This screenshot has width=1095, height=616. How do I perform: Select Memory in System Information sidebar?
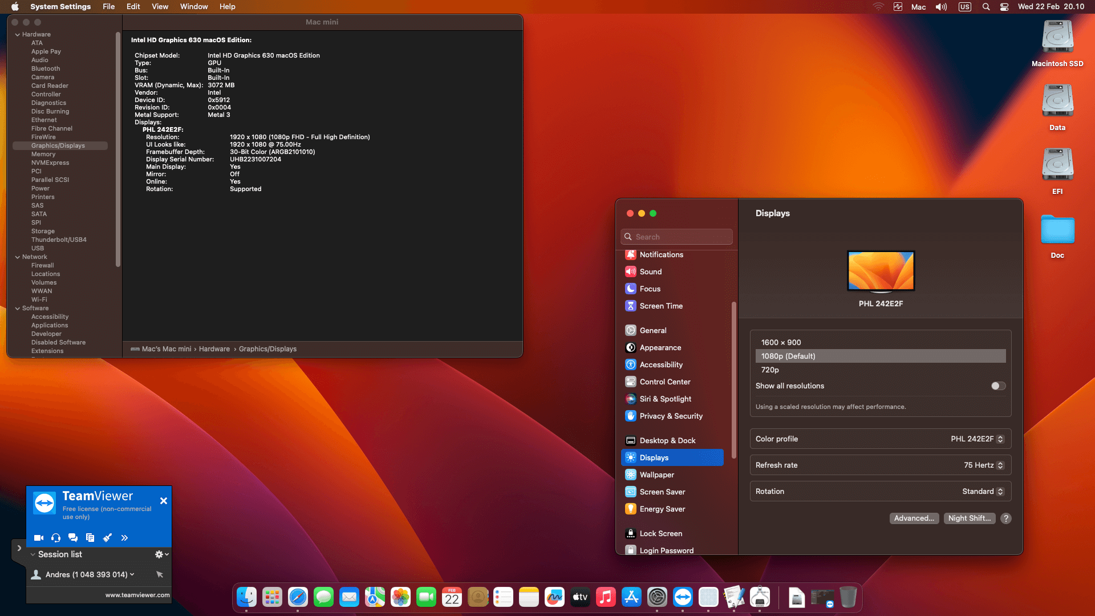(x=43, y=155)
